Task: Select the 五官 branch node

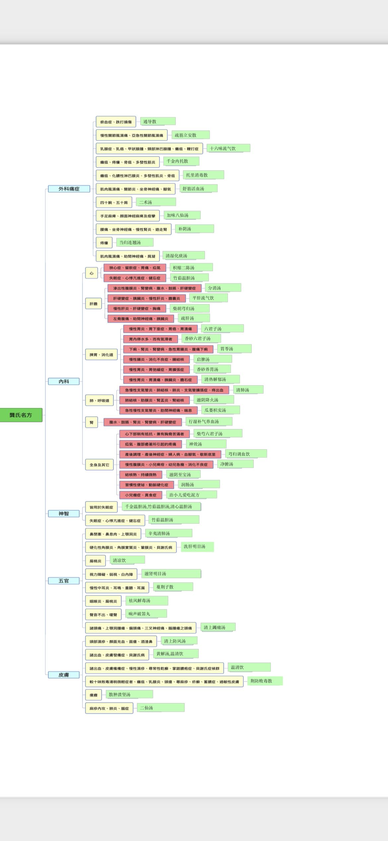Action: (x=64, y=581)
